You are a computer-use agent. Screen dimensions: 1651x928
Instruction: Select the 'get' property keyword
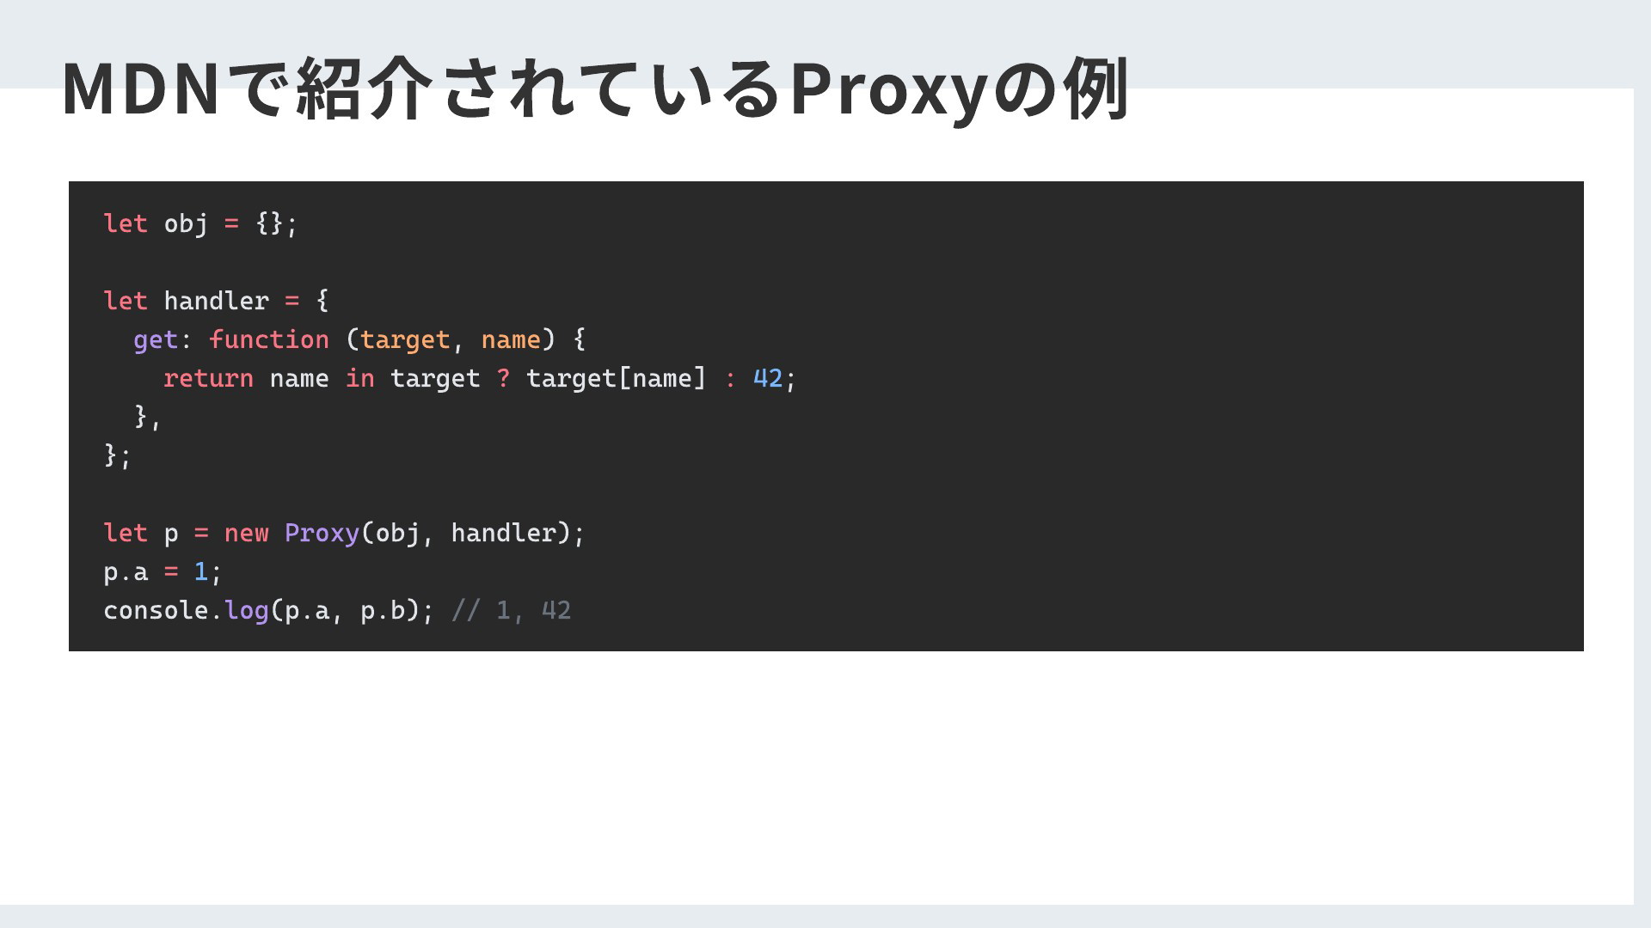[156, 340]
